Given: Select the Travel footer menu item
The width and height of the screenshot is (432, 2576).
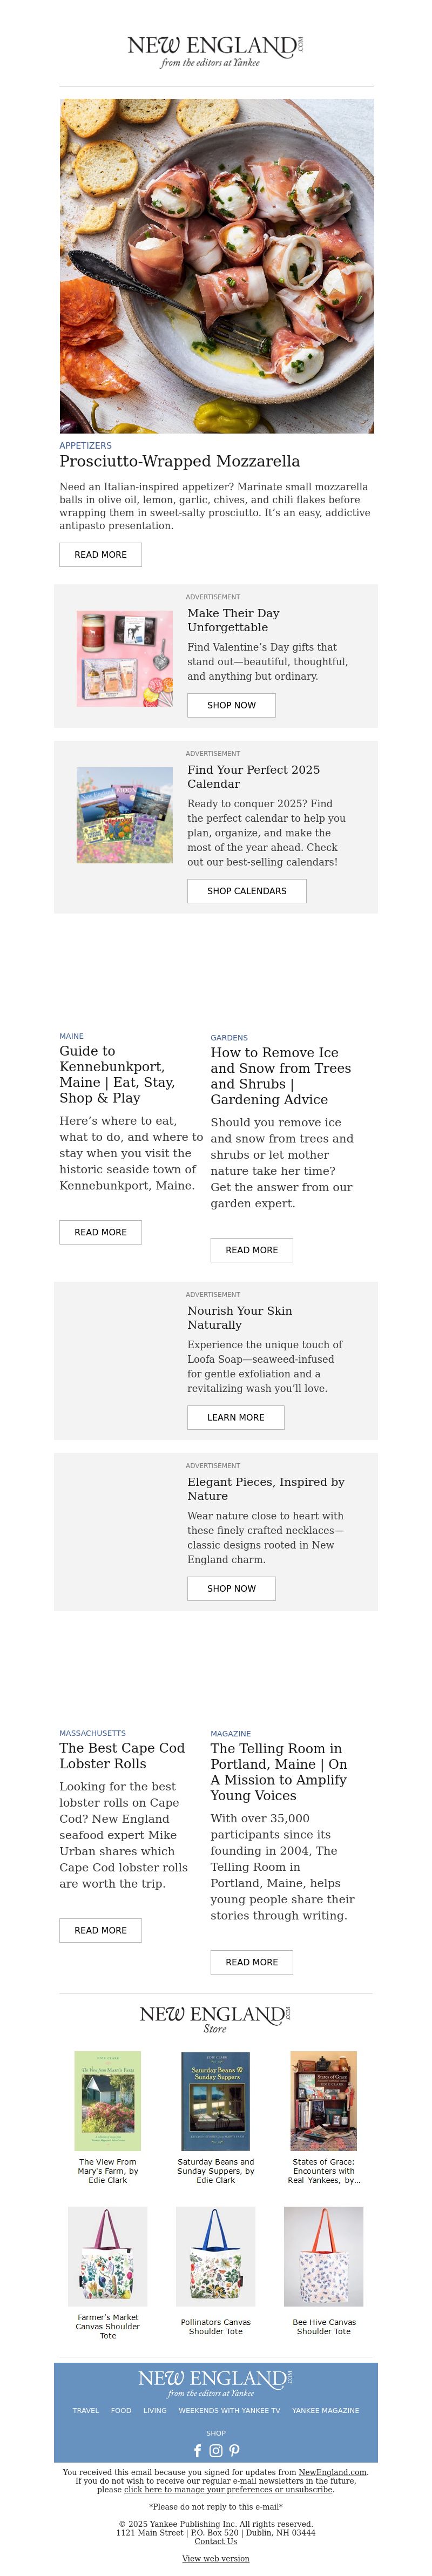Looking at the screenshot, I should pyautogui.click(x=86, y=2411).
